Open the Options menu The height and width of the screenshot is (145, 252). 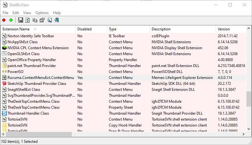tap(42, 13)
